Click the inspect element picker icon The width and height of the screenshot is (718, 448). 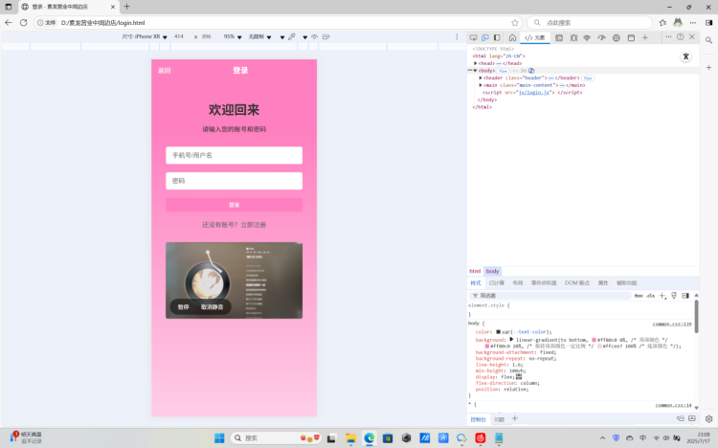pyautogui.click(x=474, y=37)
